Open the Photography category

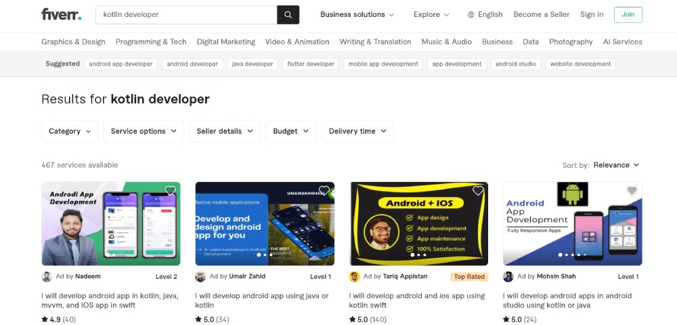point(571,42)
